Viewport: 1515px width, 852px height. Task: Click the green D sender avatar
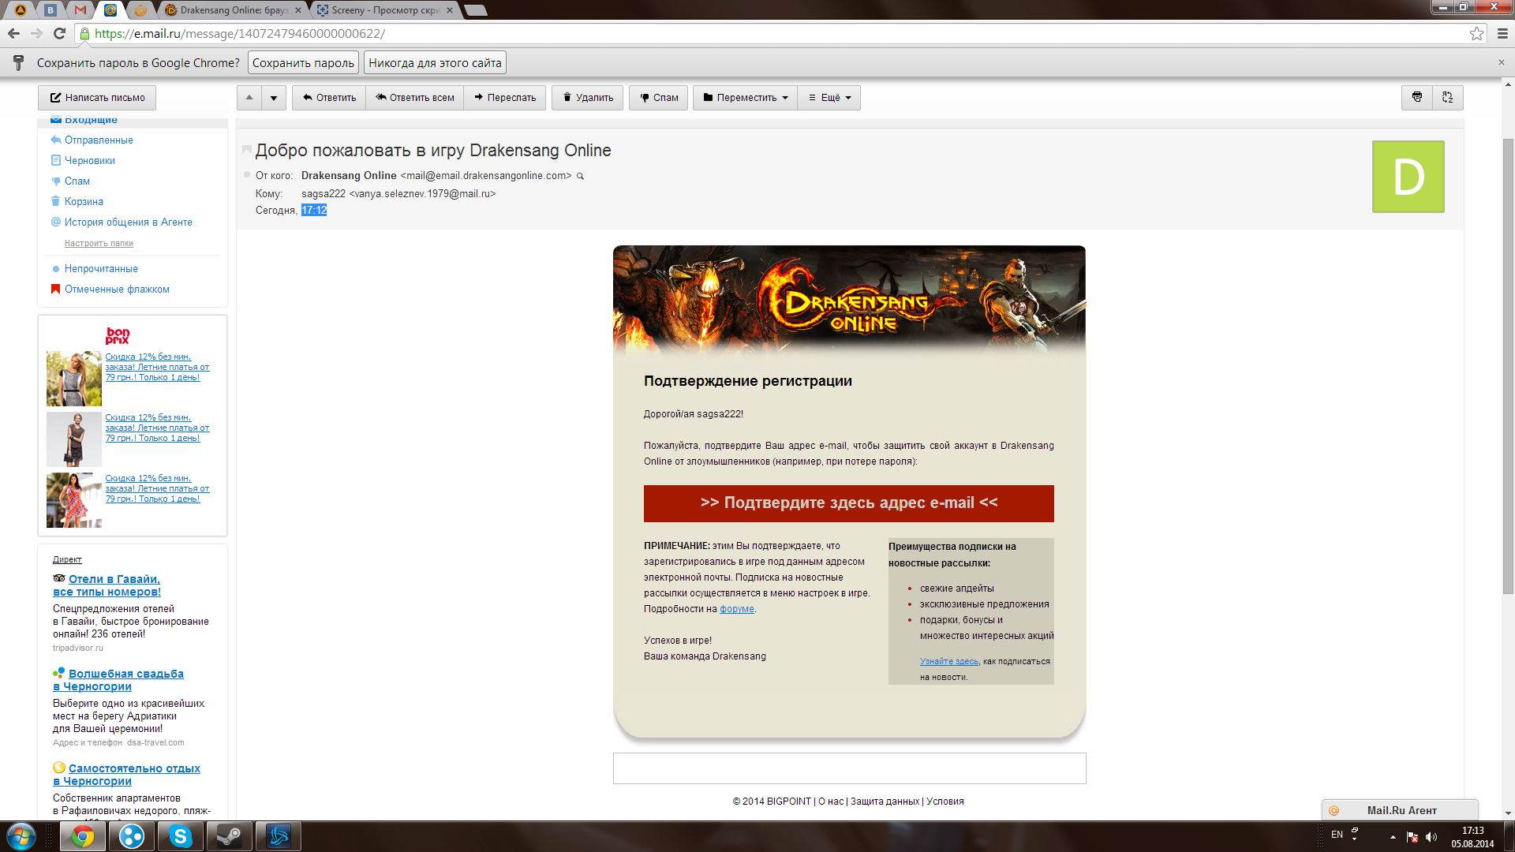coord(1408,177)
